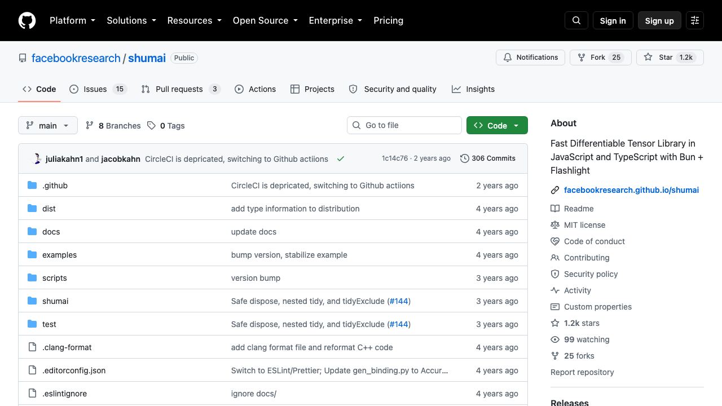Click the examples folder icon
This screenshot has height=406, width=722.
click(x=32, y=255)
